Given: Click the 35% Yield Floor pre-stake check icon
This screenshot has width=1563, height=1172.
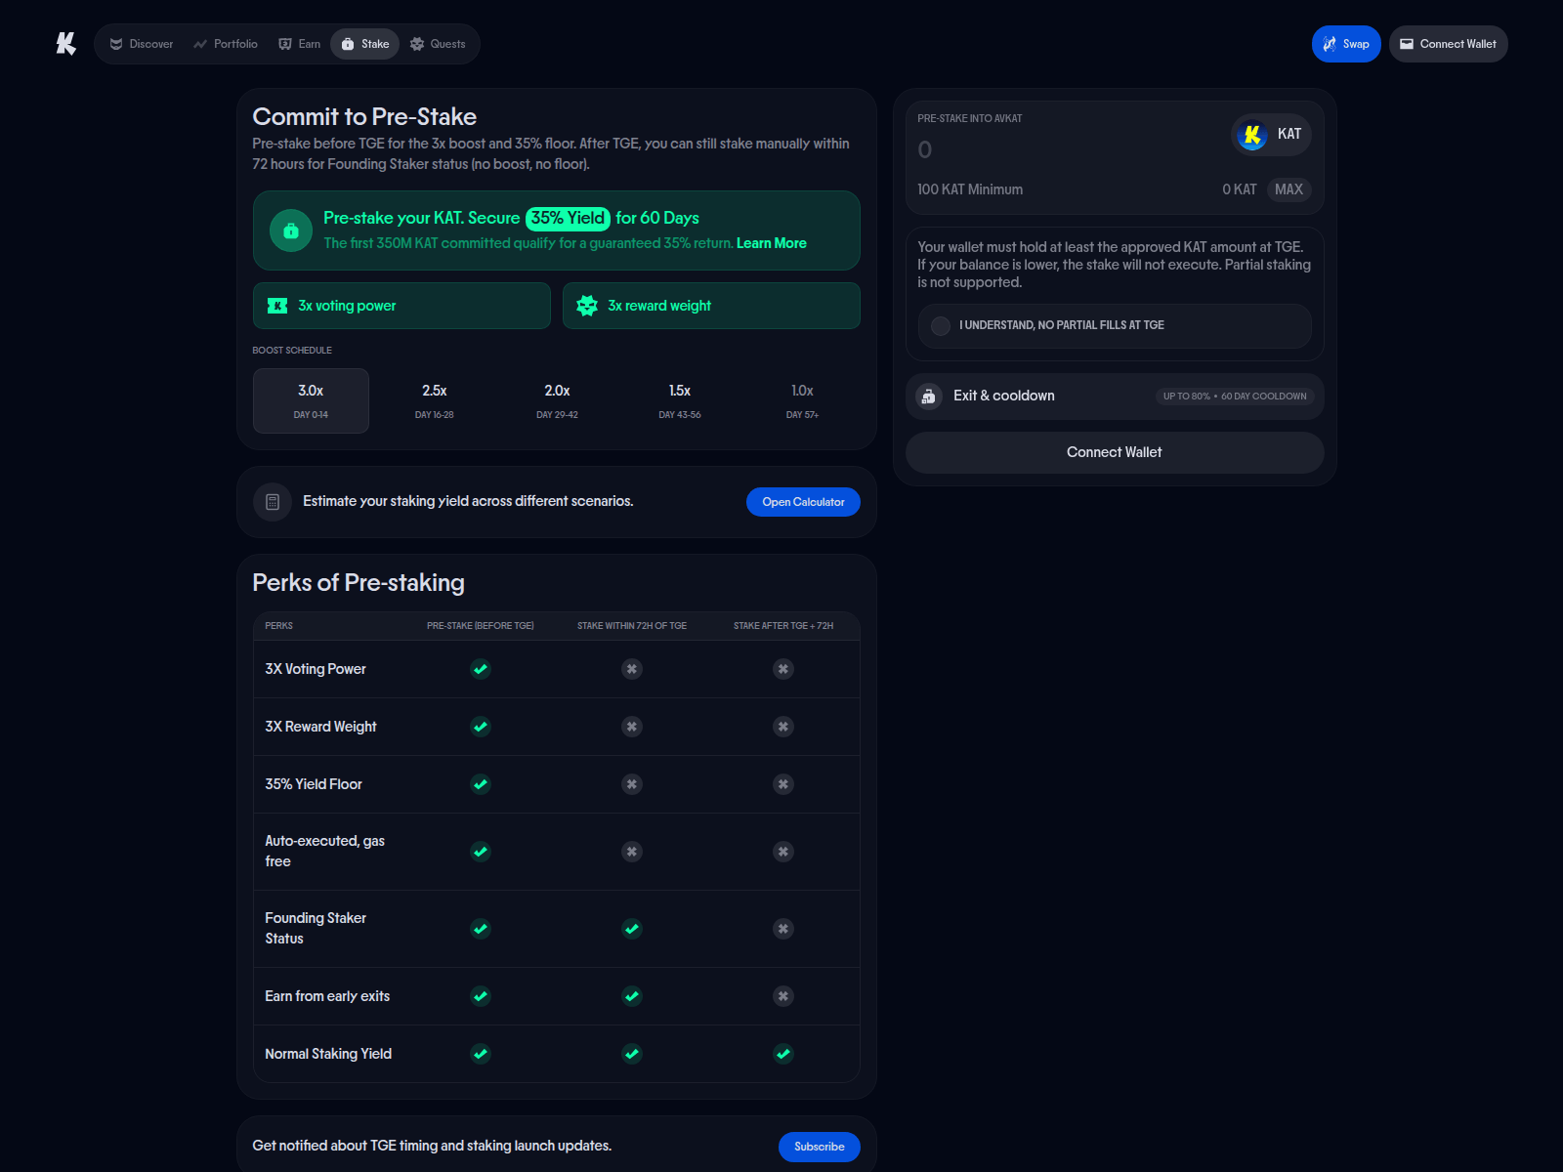Looking at the screenshot, I should click(481, 784).
